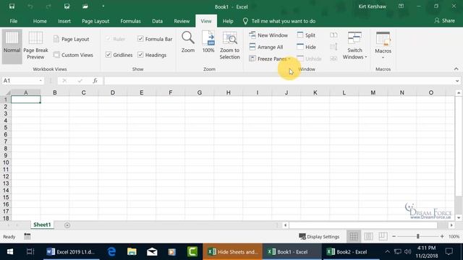The image size is (463, 260).
Task: Click zoom in plus button
Action: [x=442, y=236]
